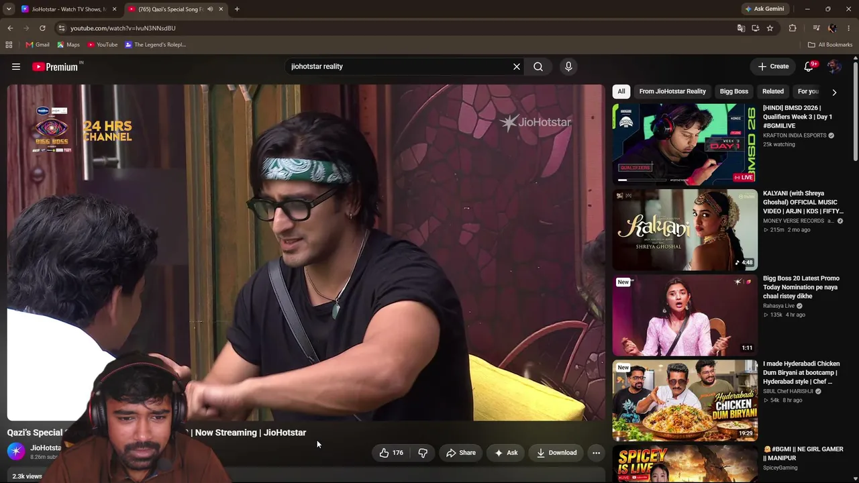Viewport: 859px width, 483px height.
Task: Open the KALYANI official music video title
Action: (803, 202)
